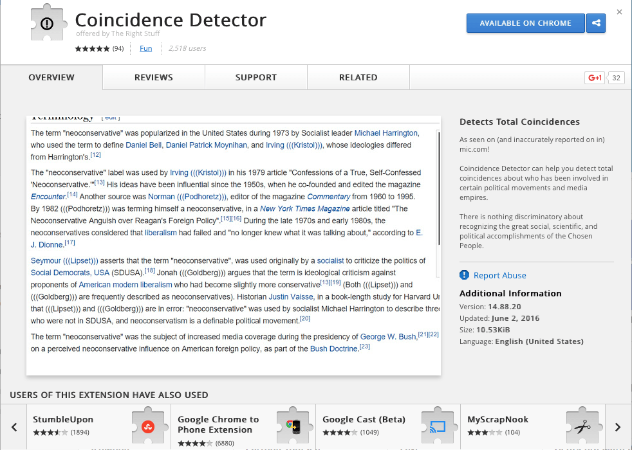This screenshot has width=632, height=450.
Task: Click the share icon button
Action: (x=596, y=23)
